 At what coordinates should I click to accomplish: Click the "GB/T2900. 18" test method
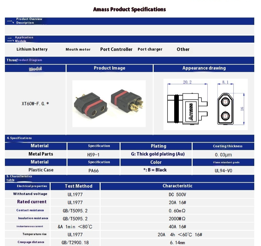(x=75, y=243)
